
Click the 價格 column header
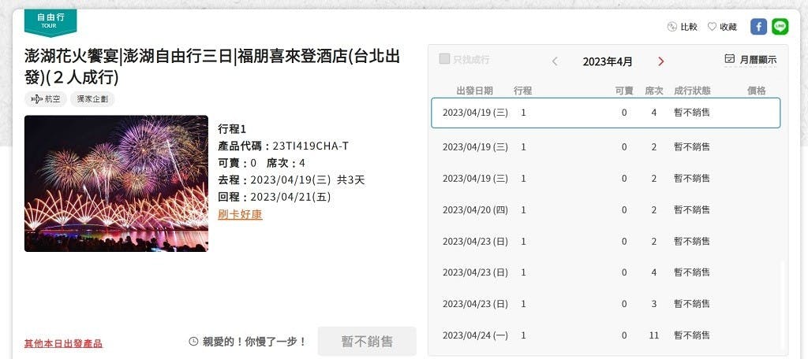757,91
